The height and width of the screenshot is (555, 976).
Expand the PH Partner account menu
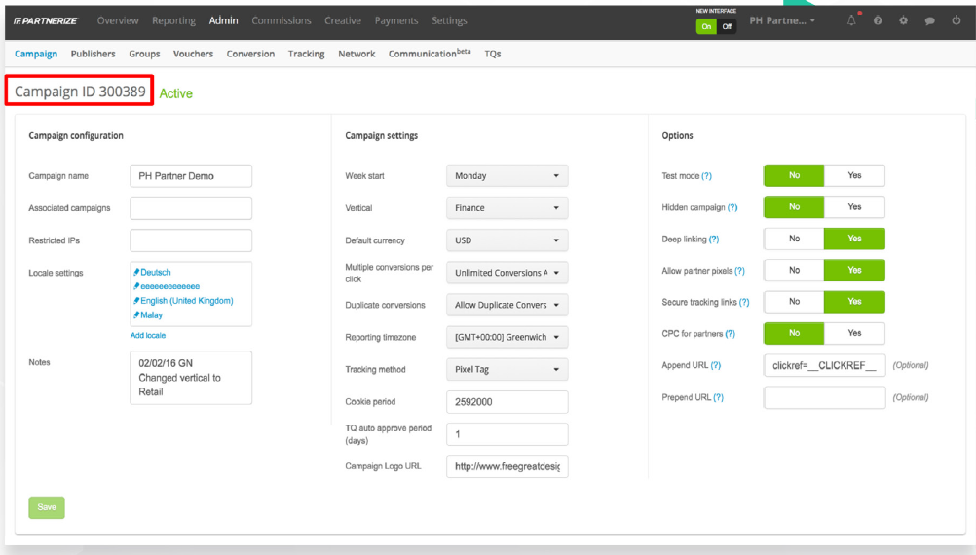click(782, 20)
